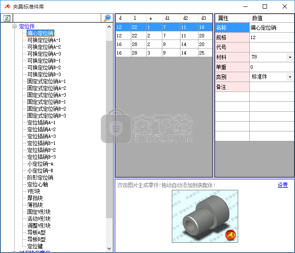The height and width of the screenshot is (253, 295).
Task: Select 定位插销A-3 tree item
Action: (42, 136)
